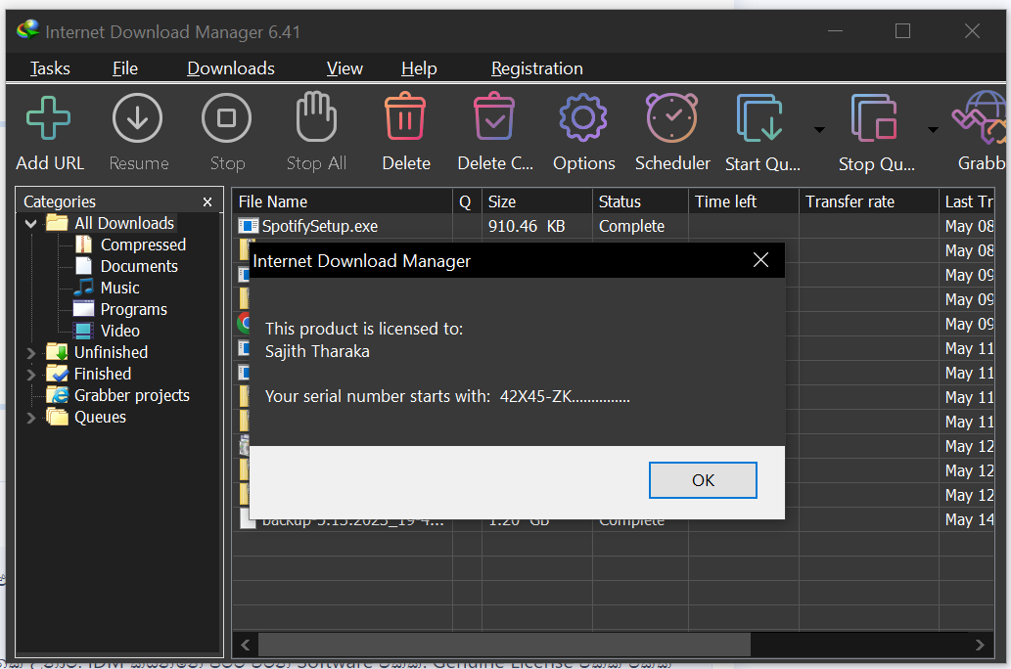
Task: Open the Registration menu
Action: [537, 68]
